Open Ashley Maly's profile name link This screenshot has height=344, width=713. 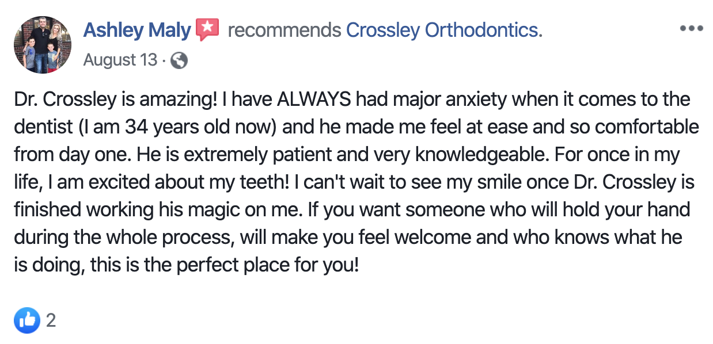pyautogui.click(x=136, y=30)
